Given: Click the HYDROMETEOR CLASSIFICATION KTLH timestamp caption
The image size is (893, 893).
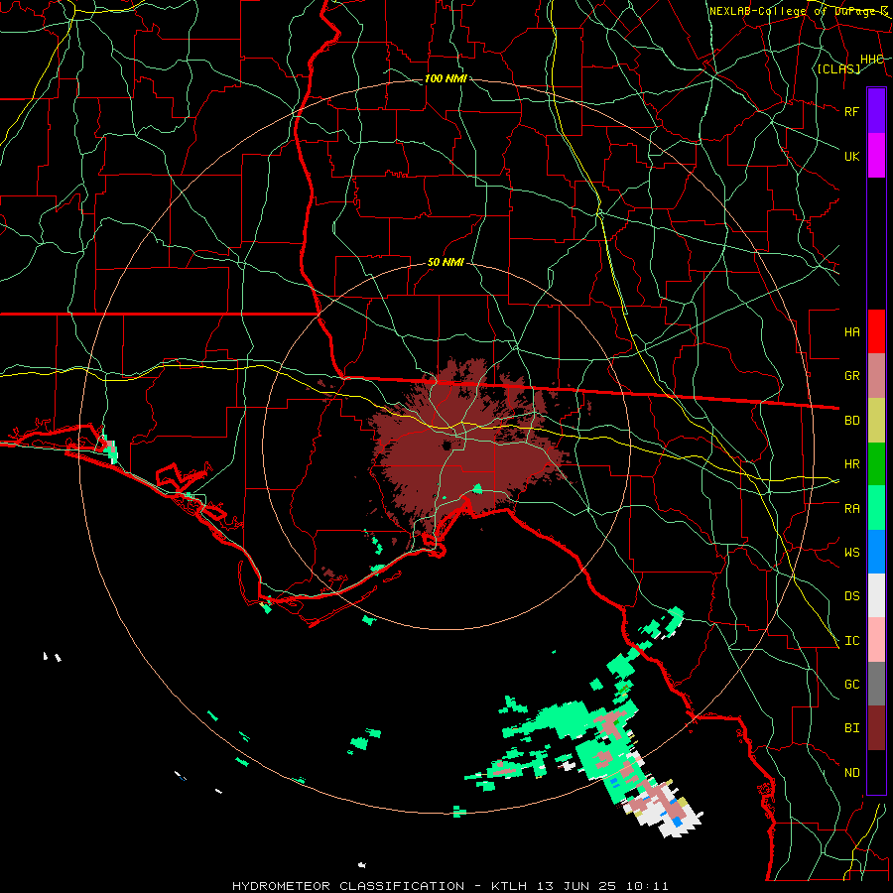Looking at the screenshot, I should coord(449,886).
